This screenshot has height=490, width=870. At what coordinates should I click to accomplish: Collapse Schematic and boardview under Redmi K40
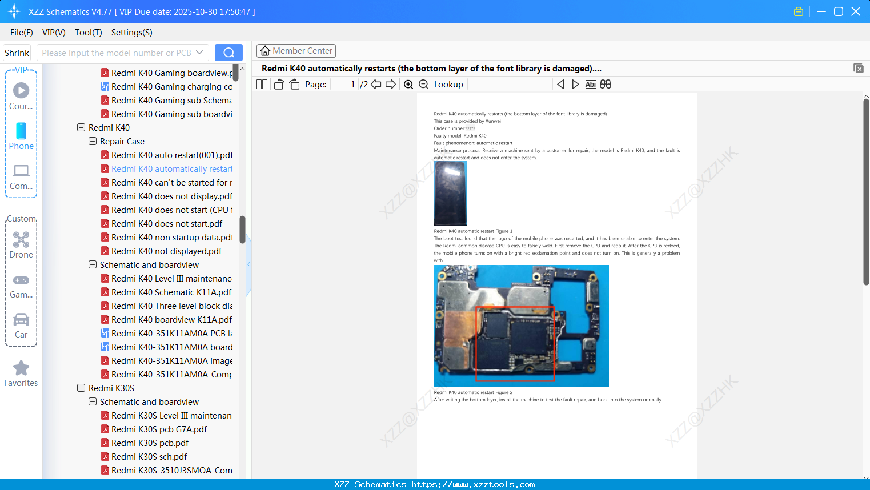[93, 264]
